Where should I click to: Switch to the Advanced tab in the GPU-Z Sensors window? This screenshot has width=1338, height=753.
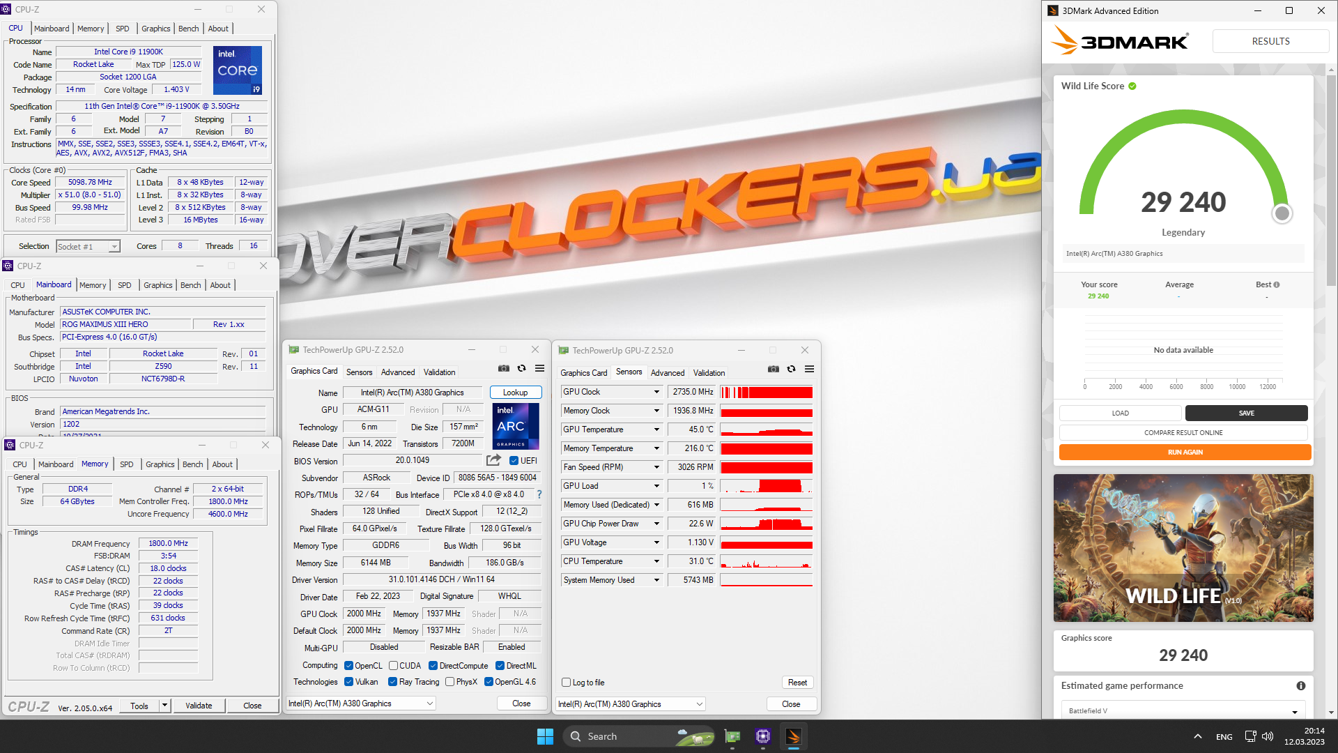coord(668,373)
